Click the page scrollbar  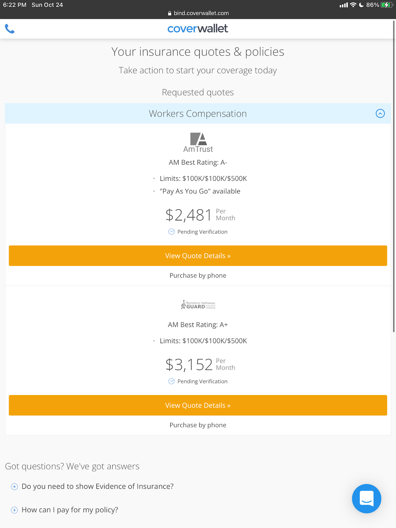point(394,175)
